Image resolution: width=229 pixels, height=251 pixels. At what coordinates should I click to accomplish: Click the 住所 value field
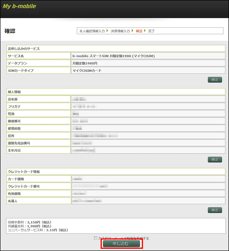(148, 135)
